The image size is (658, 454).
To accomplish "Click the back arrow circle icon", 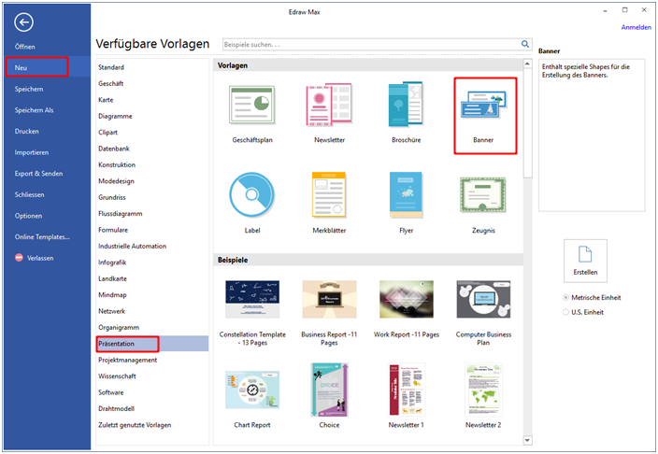I will (23, 22).
